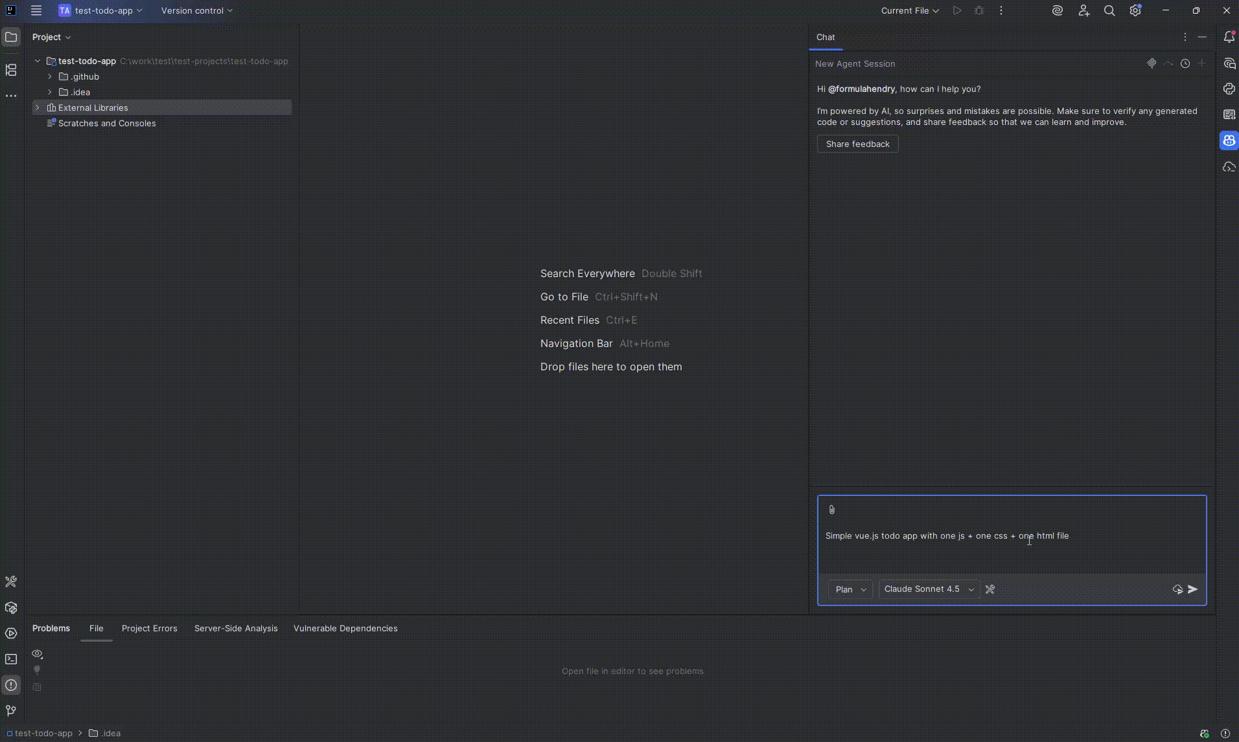Image resolution: width=1239 pixels, height=742 pixels.
Task: Open the Current File run configuration dropdown
Action: point(910,10)
